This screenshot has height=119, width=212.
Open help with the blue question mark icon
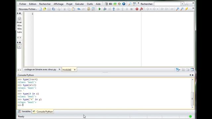tap(124, 4)
